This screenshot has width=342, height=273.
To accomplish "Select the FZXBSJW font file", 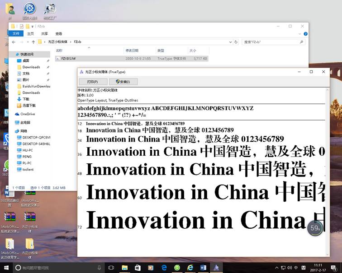I will pyautogui.click(x=70, y=59).
